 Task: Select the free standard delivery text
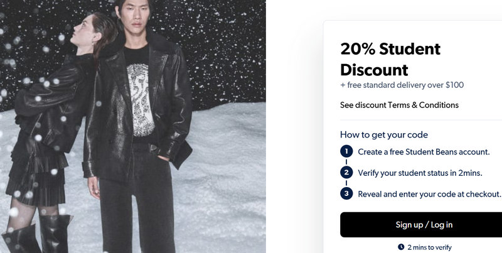pos(402,85)
